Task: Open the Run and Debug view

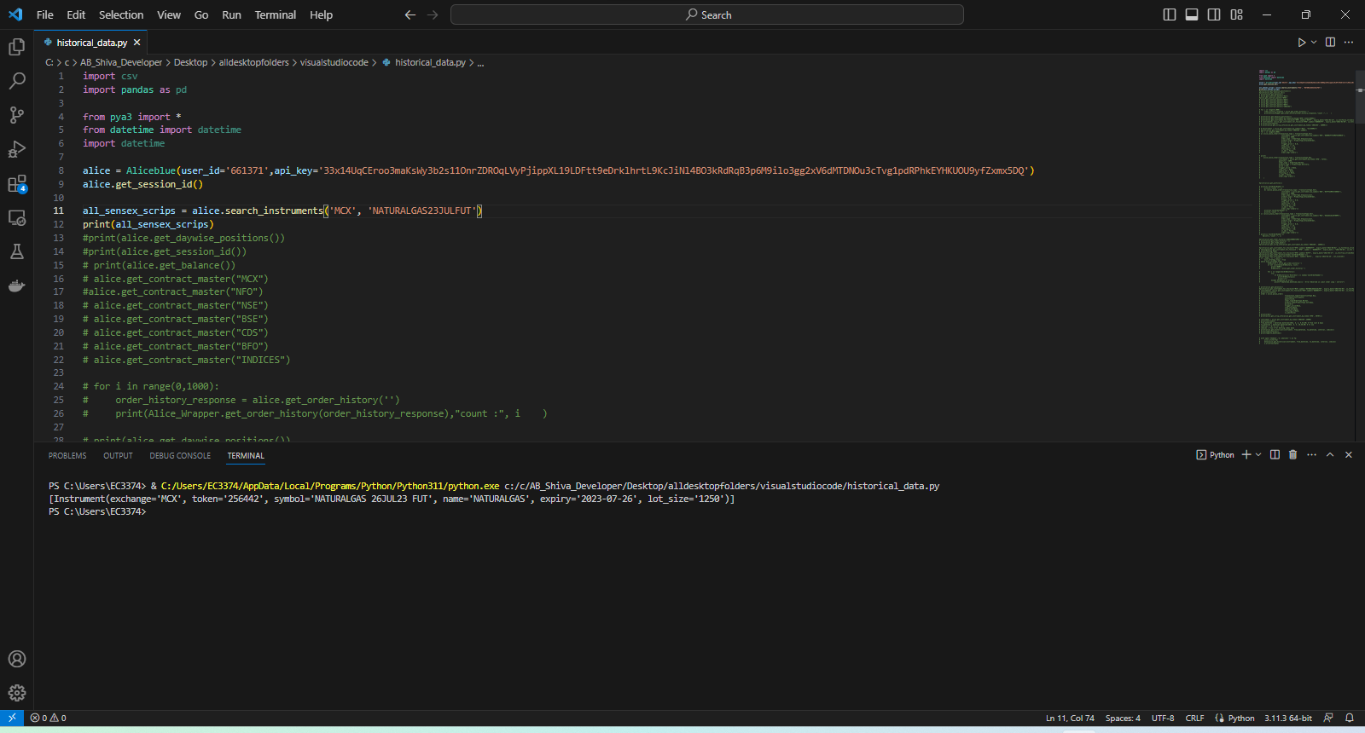Action: 17,149
